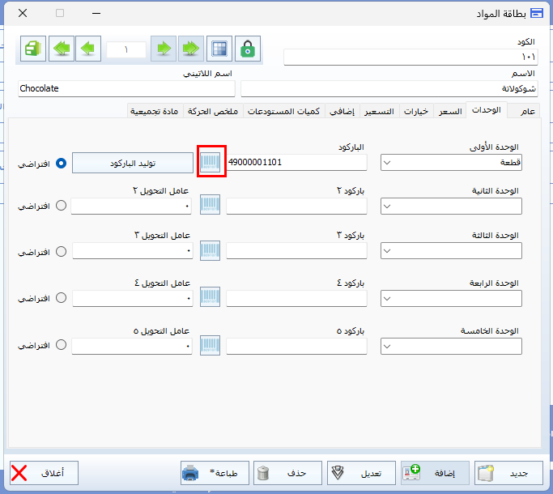Click the double green arrow pointing left

(62, 49)
